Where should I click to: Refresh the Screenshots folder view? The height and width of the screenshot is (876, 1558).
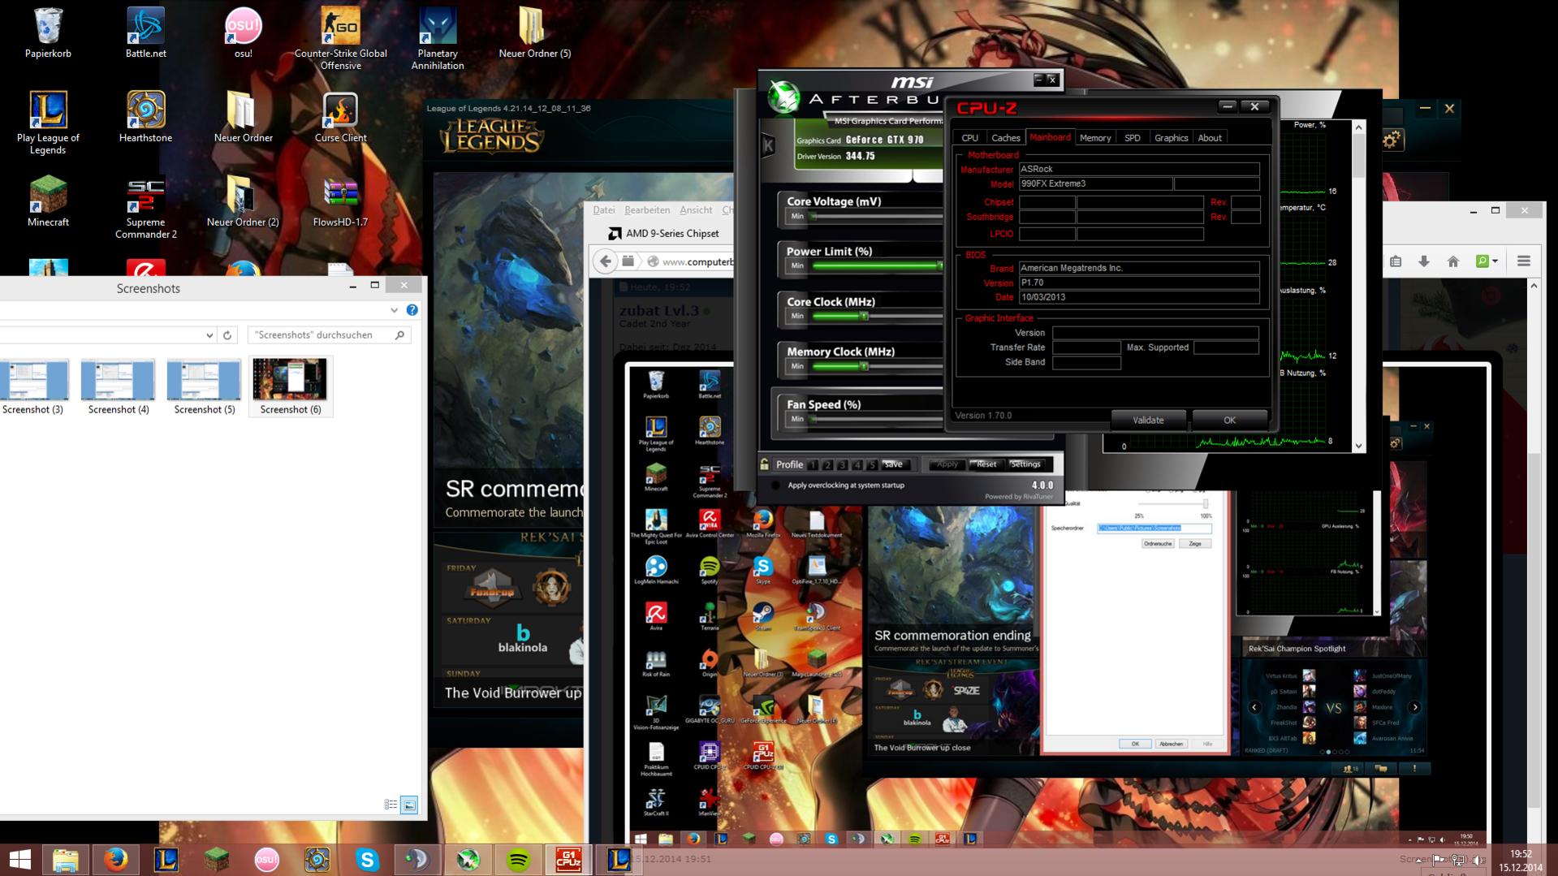227,335
